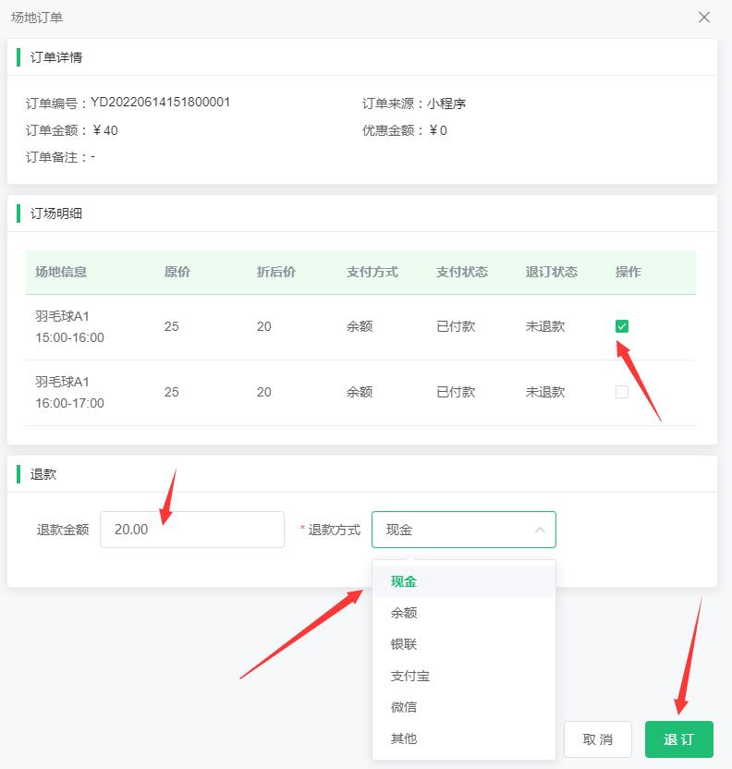Pick 其他 in the refund dropdown

pos(404,738)
